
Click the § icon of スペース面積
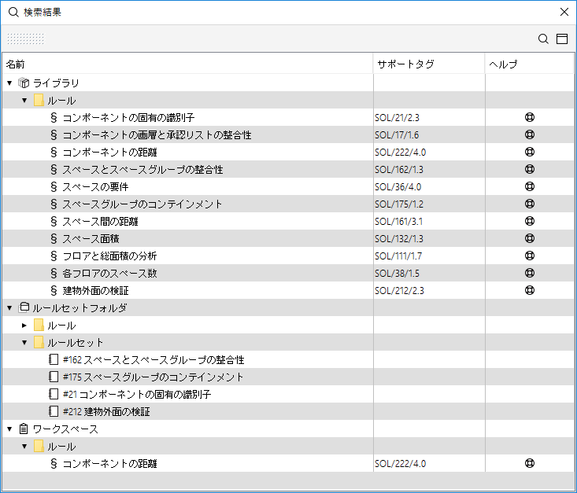click(x=54, y=238)
